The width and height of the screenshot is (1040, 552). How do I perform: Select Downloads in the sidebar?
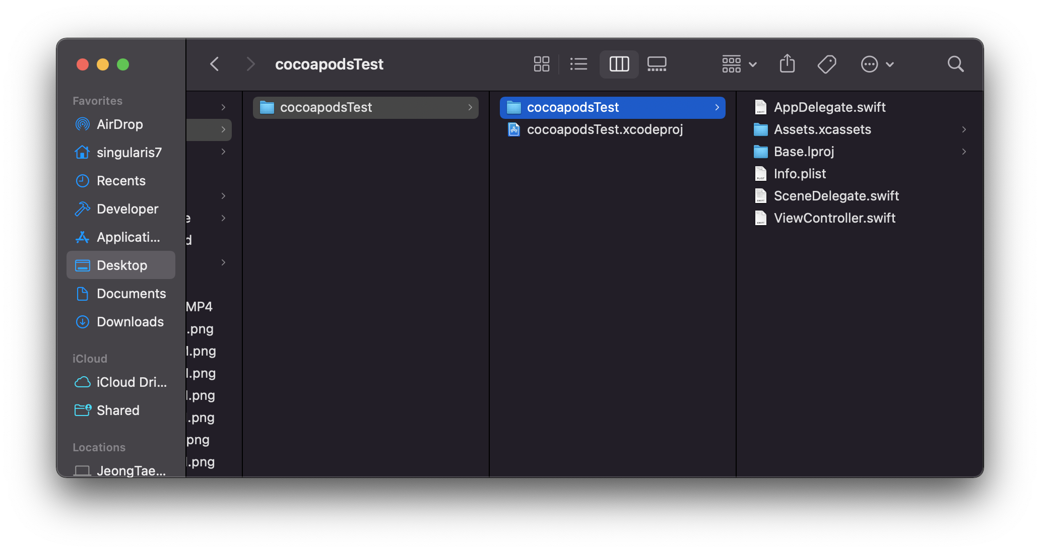pyautogui.click(x=129, y=322)
